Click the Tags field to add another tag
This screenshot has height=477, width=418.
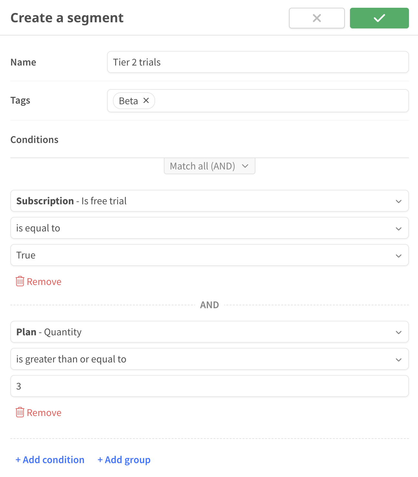coord(258,100)
